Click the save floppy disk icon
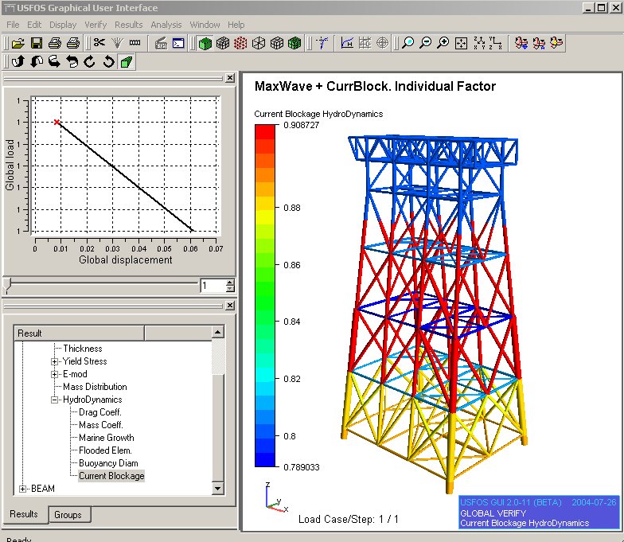This screenshot has height=542, width=624. coord(36,43)
